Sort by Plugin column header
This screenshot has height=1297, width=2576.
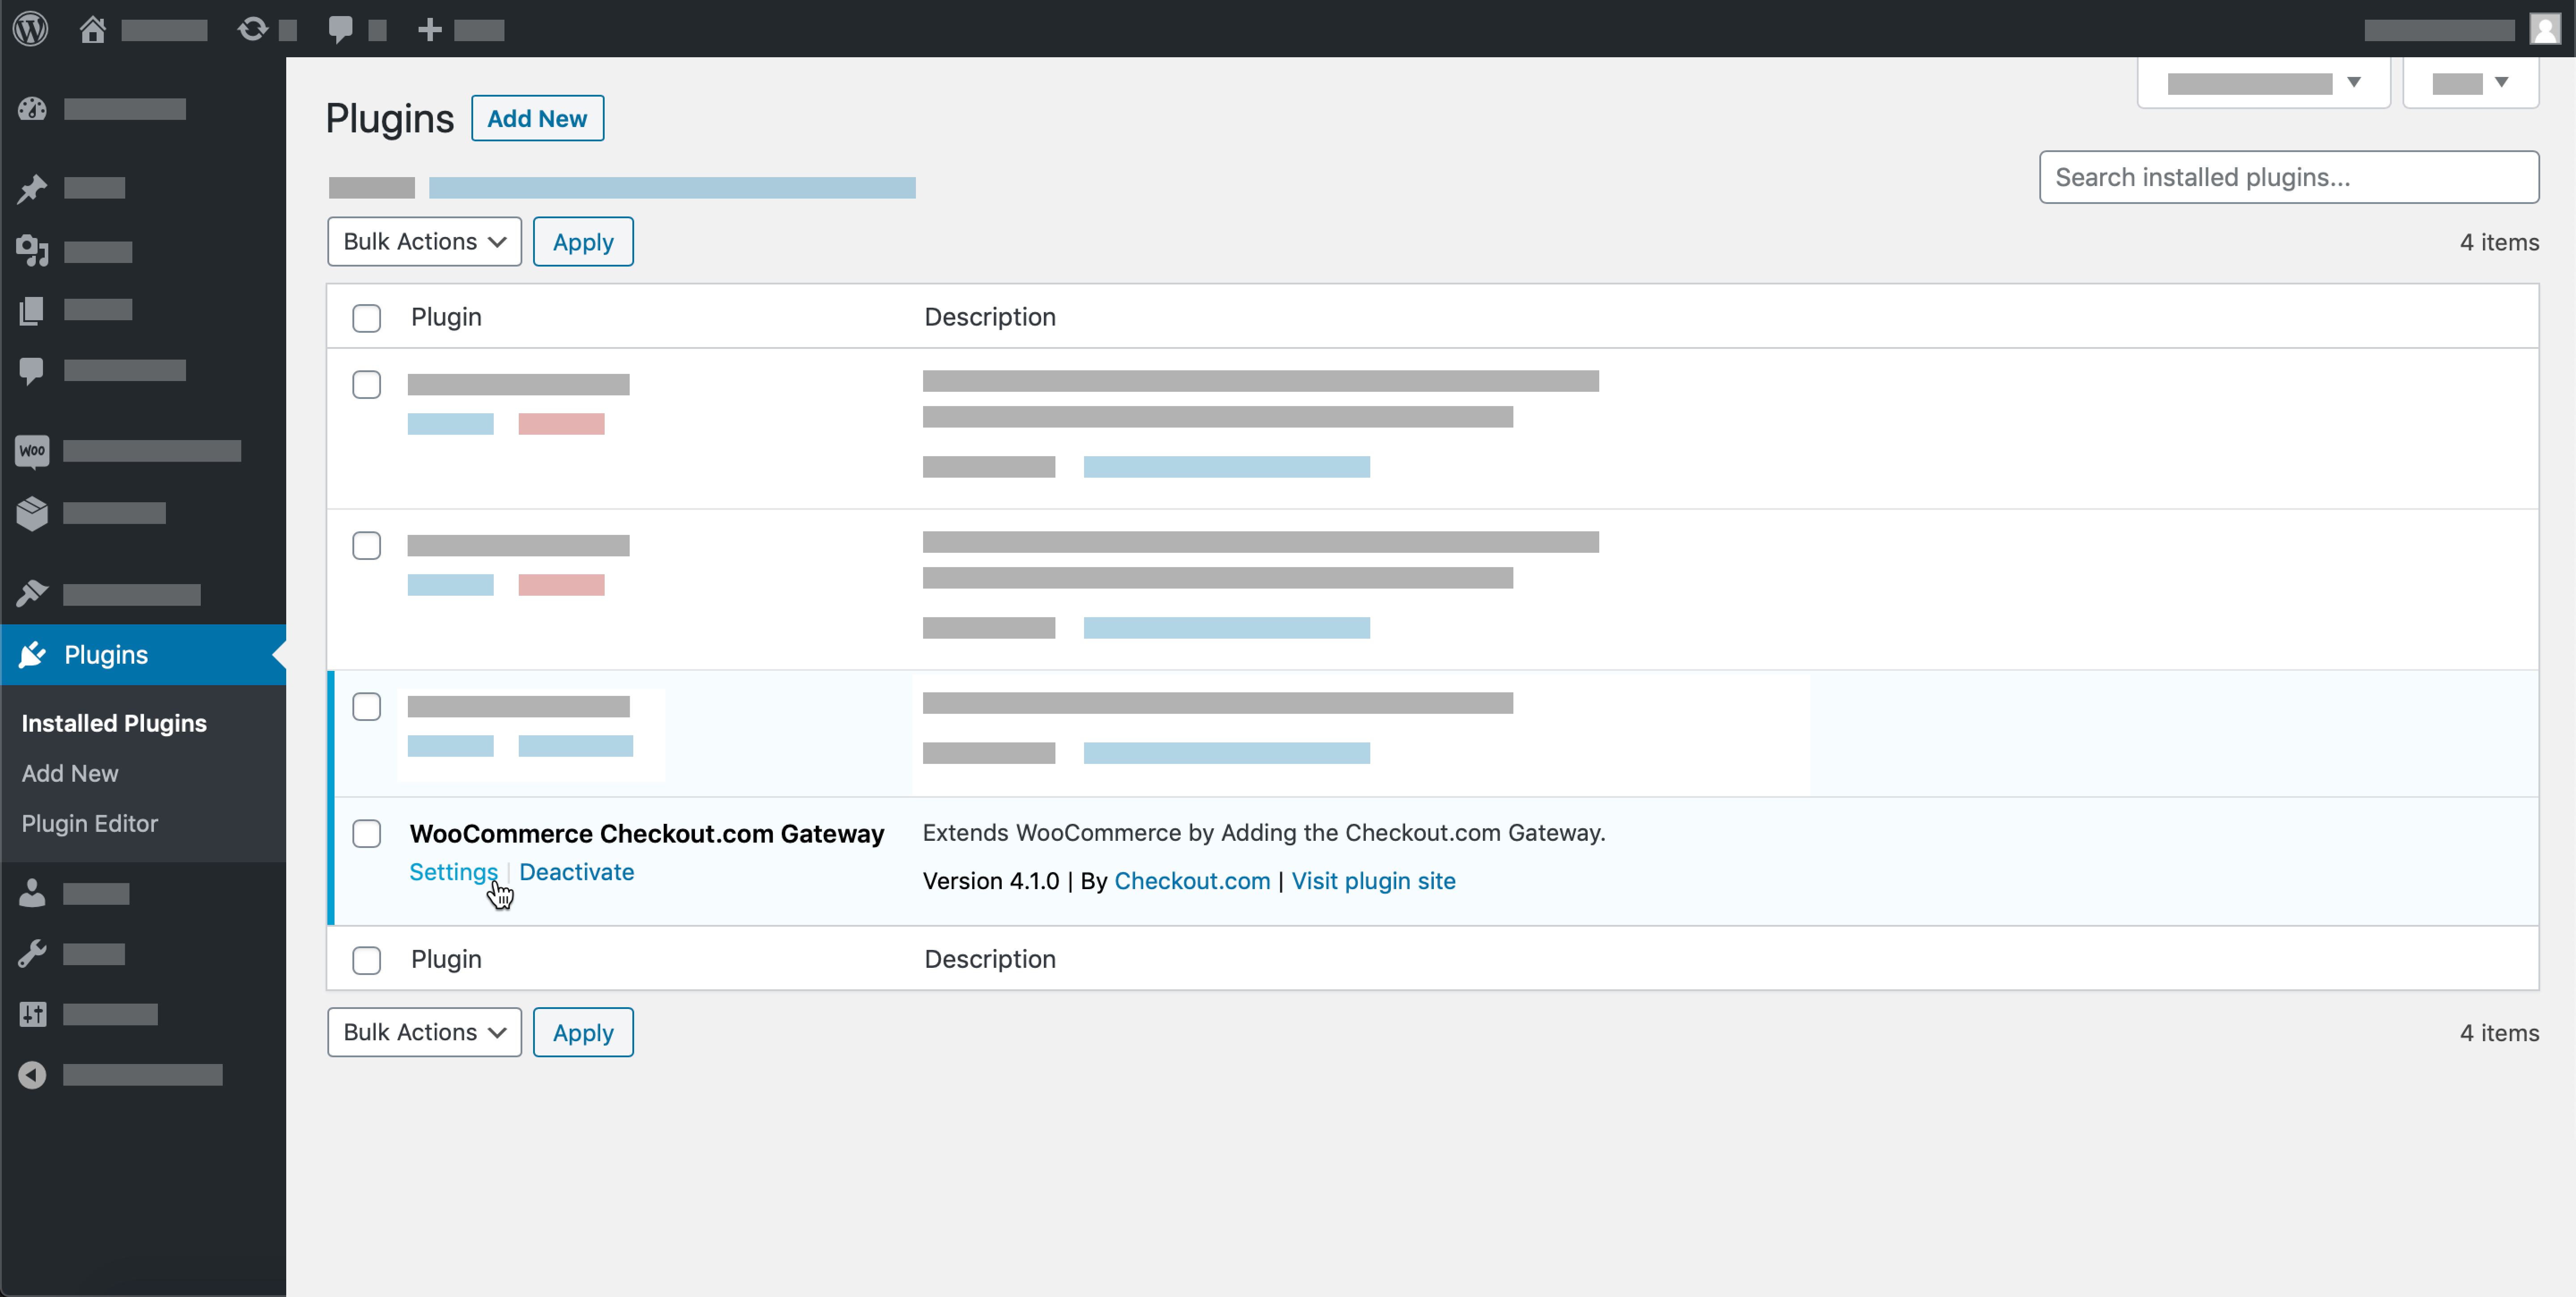(x=446, y=317)
